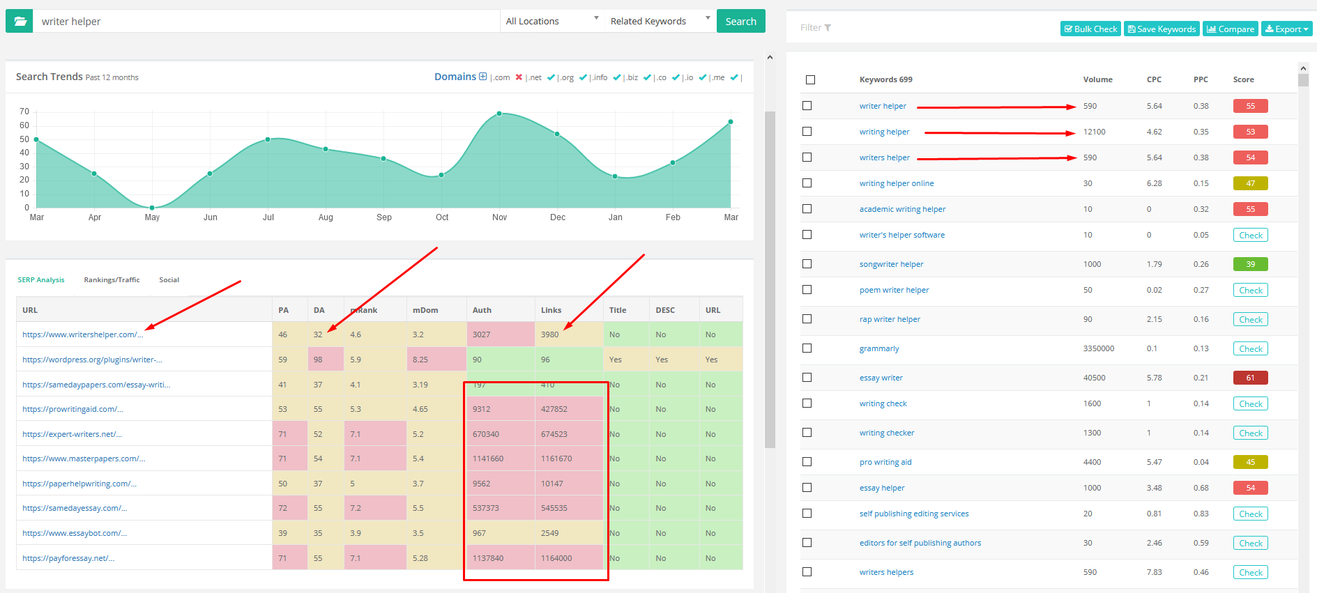Select the essay writer checkbox
Image resolution: width=1317 pixels, height=593 pixels.
coord(807,377)
